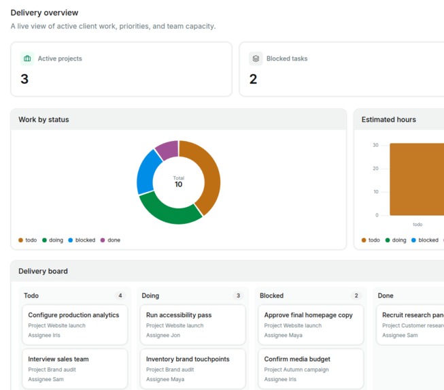Click the todo bar in Estimated hours
444x390 pixels.
pyautogui.click(x=417, y=180)
